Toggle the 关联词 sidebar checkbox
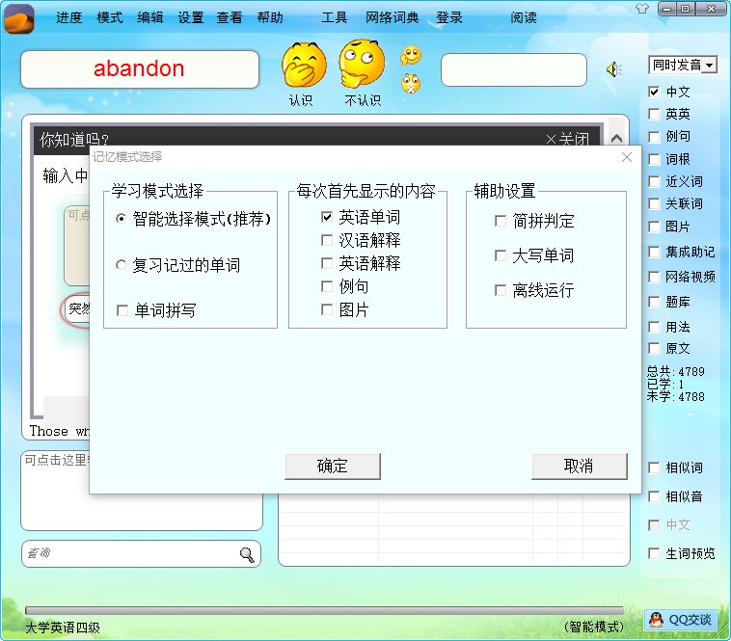The image size is (731, 641). coord(654,203)
